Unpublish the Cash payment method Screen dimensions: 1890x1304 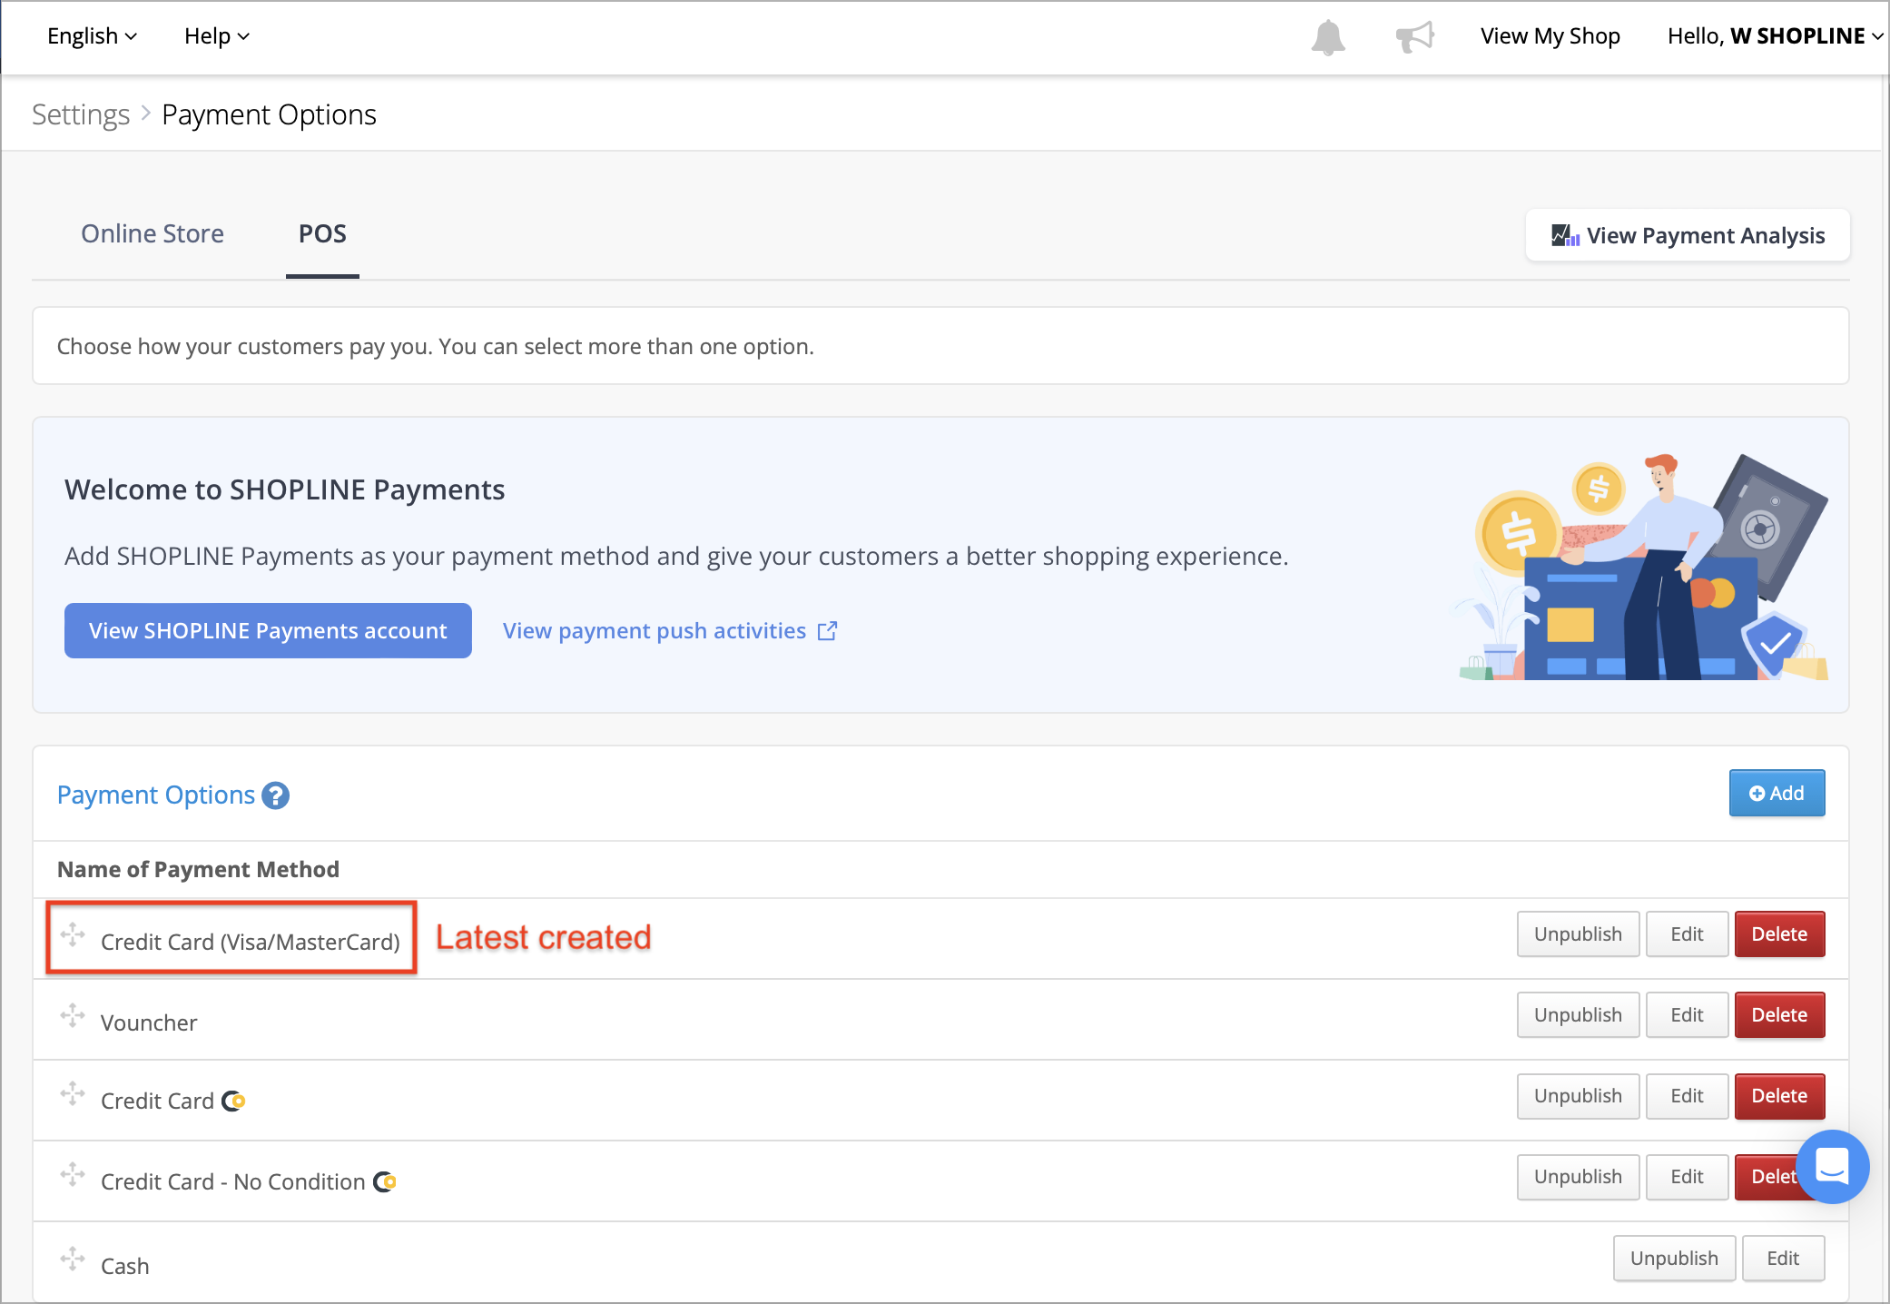pos(1674,1259)
